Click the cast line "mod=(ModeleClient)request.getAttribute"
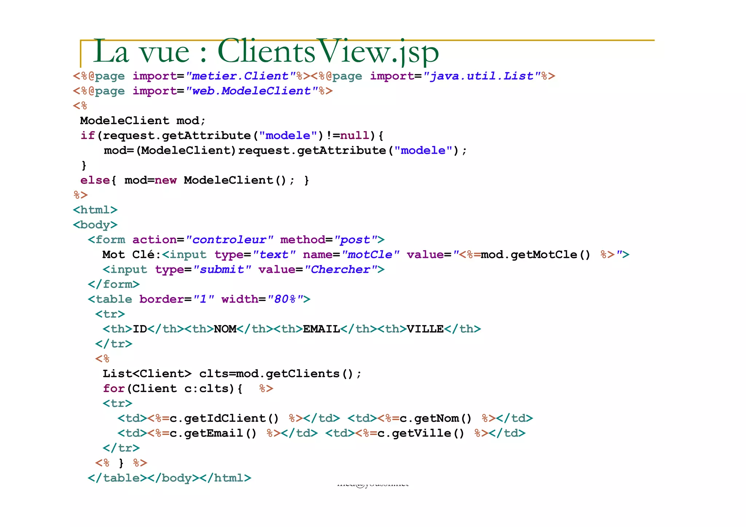The image size is (746, 527). [x=245, y=150]
